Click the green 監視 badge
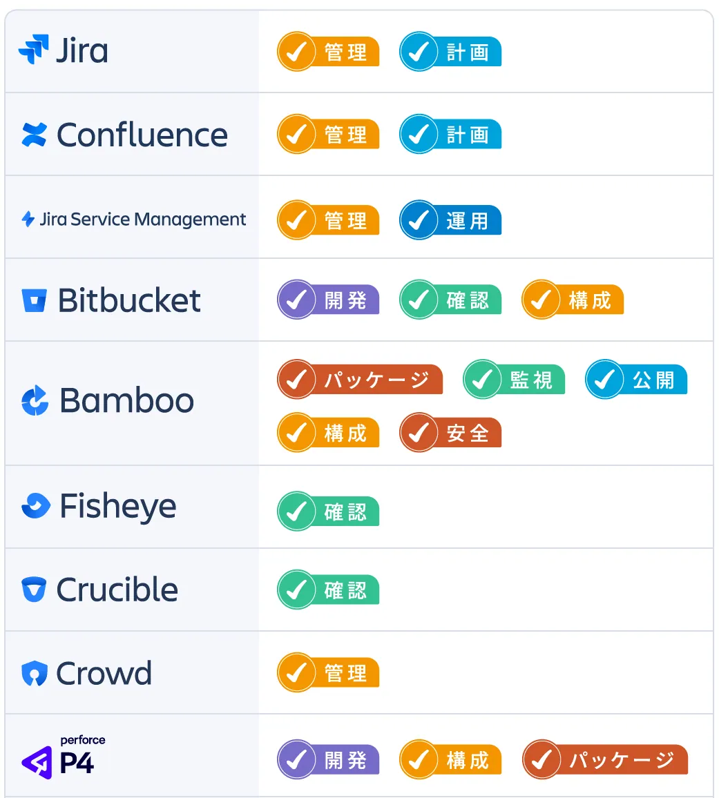The height and width of the screenshot is (798, 719). (514, 380)
